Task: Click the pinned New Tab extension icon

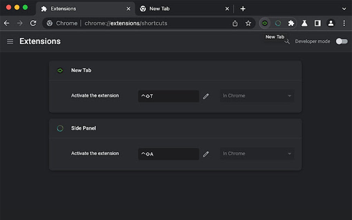Action: point(265,23)
